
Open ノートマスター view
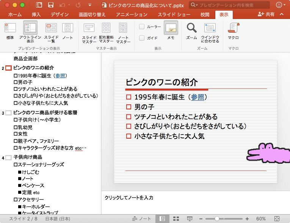123,33
